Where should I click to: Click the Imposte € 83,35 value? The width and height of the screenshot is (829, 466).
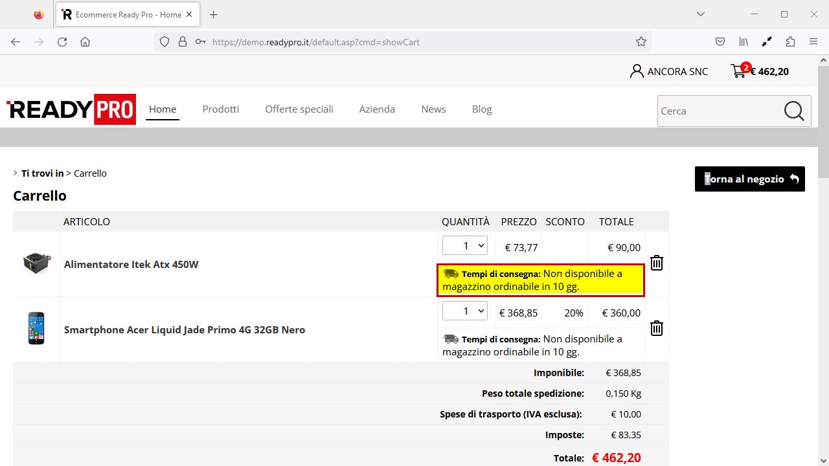click(626, 435)
